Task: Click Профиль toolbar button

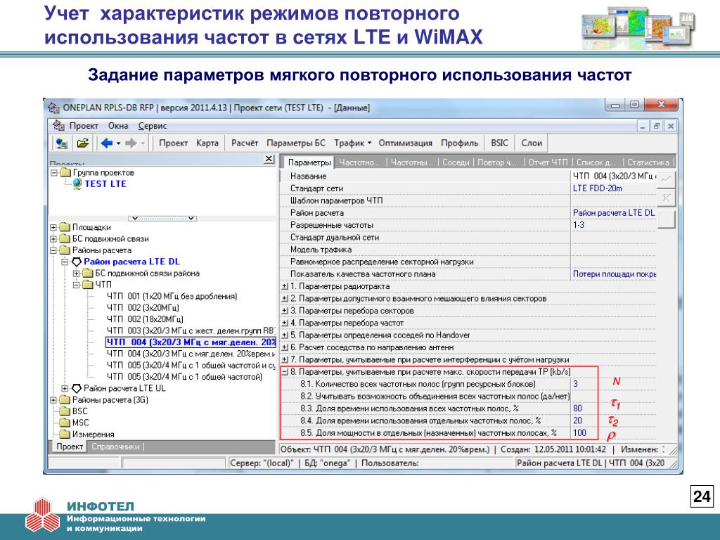Action: [x=459, y=143]
